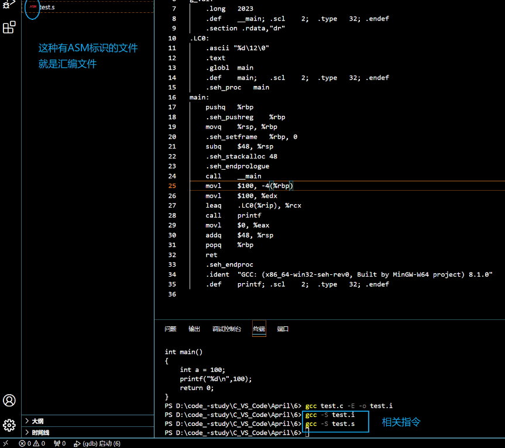Click the '.section .rdata,"dr"' directive
Screen dimensions: 505x448
tap(245, 28)
